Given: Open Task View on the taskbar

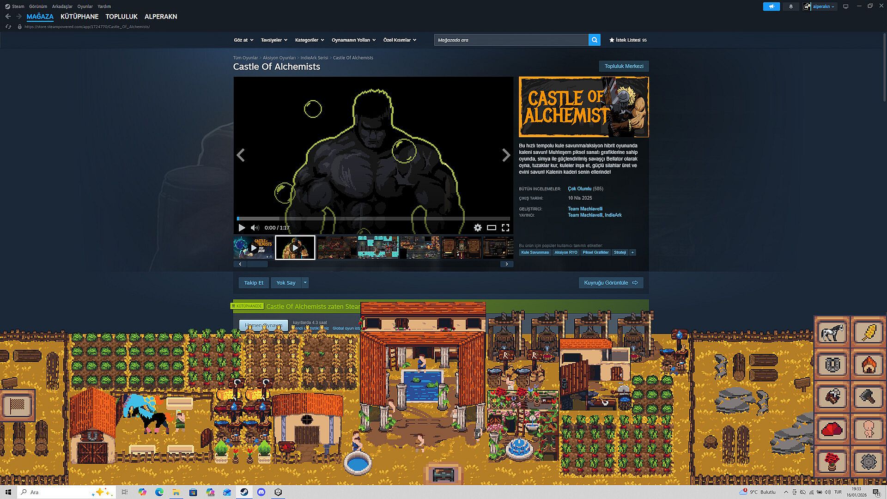Looking at the screenshot, I should point(124,492).
